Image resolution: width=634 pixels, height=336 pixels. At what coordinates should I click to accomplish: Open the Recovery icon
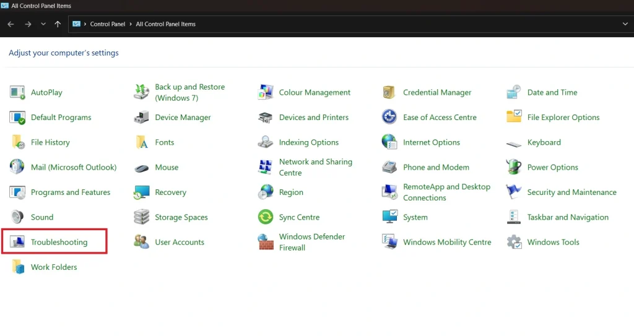[142, 192]
